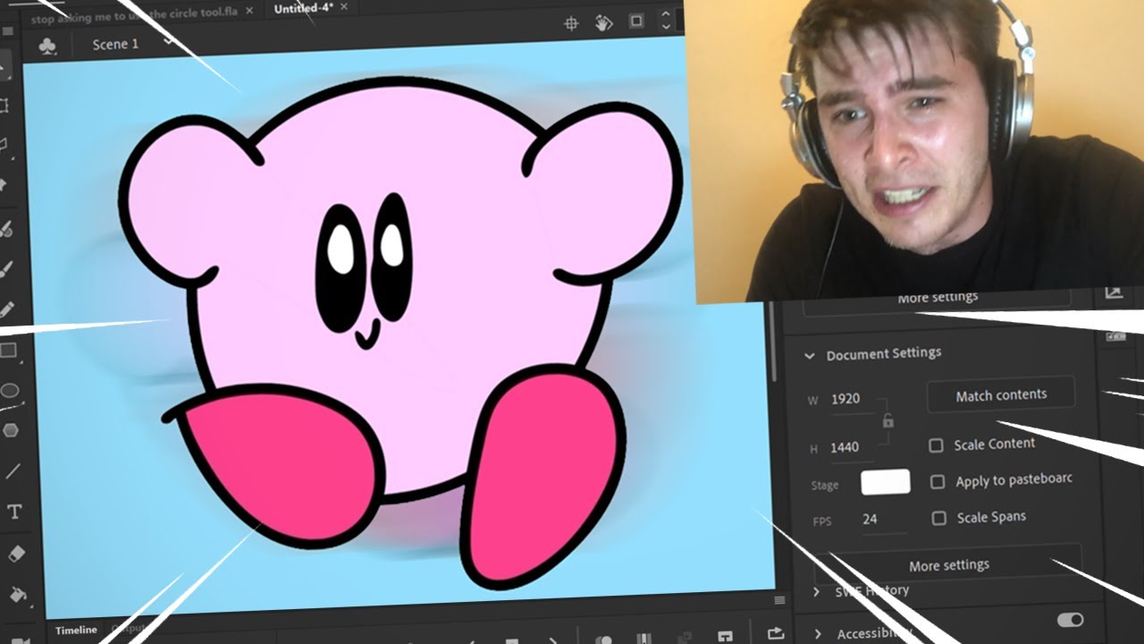Viewport: 1144px width, 644px height.
Task: Click the Insert frame timeline icon
Action: coord(726,637)
